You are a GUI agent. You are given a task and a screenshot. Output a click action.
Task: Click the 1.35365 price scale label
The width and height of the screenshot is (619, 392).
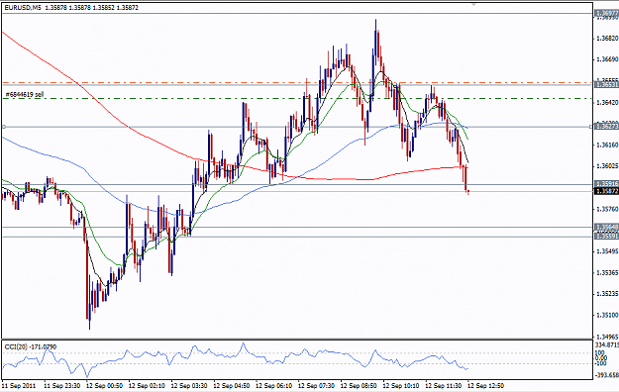point(607,273)
